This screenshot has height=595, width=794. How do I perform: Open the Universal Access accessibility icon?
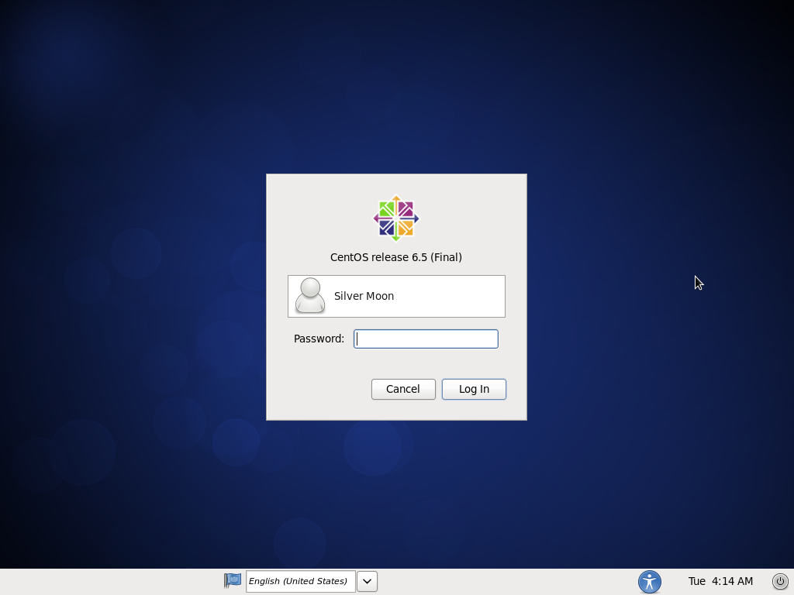(649, 581)
